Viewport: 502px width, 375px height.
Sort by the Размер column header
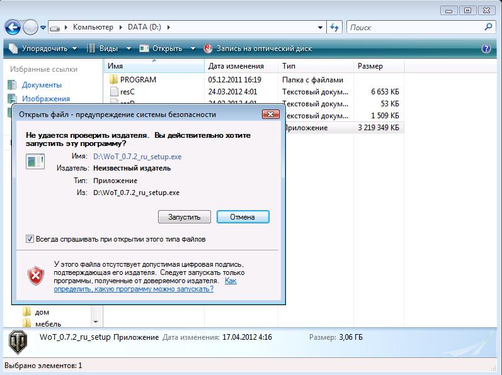[379, 66]
